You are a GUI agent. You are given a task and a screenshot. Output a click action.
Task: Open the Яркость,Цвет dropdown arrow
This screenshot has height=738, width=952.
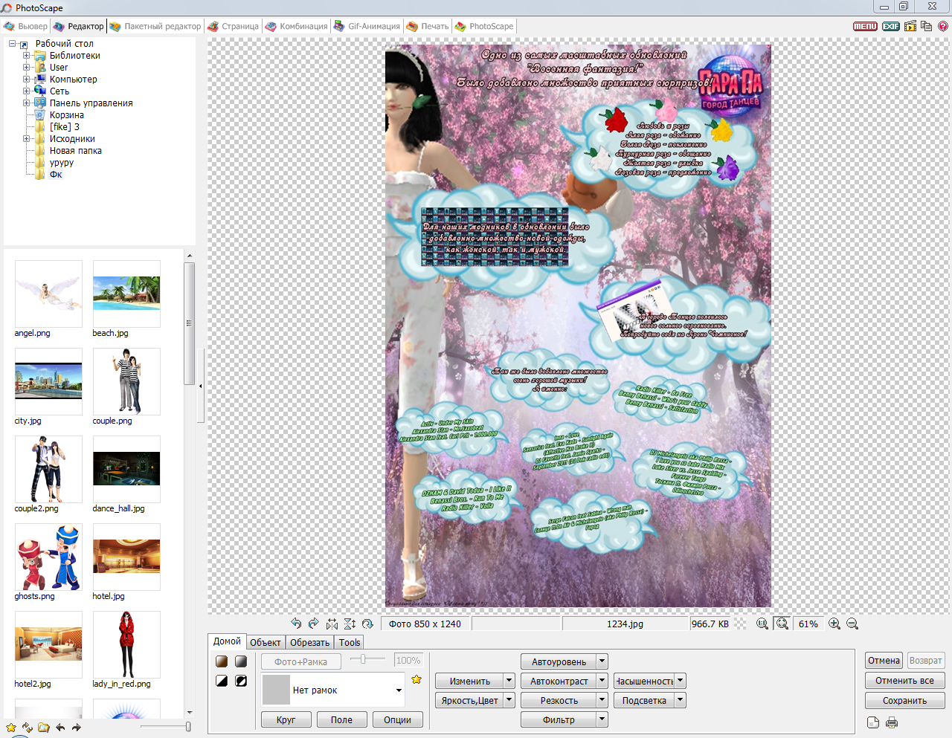pos(509,700)
